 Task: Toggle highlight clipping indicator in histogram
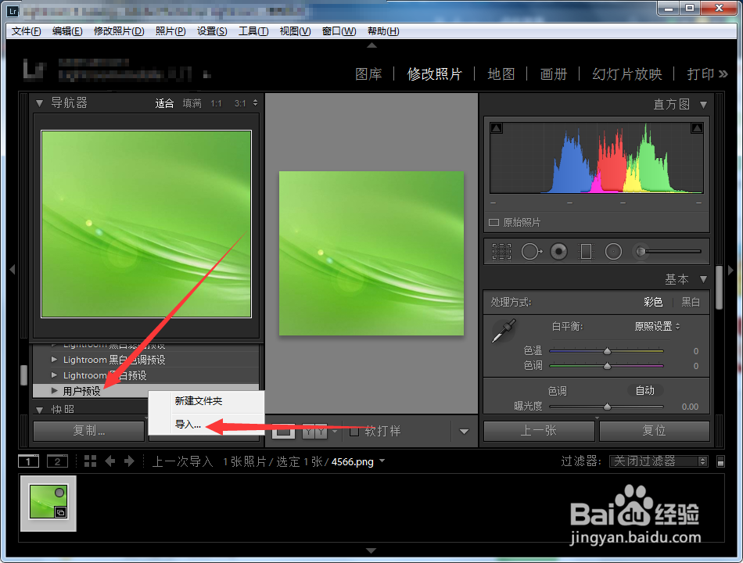pos(697,128)
